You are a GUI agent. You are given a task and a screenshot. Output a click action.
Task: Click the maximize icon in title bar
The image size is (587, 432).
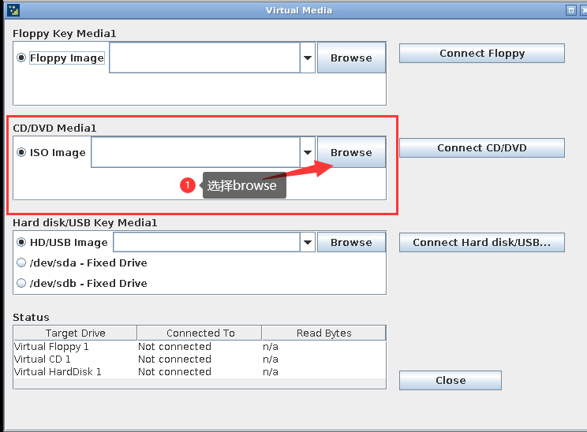click(570, 10)
